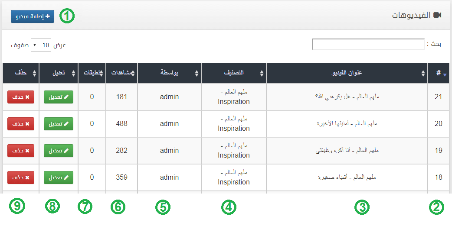Sort the table by the # column
This screenshot has height=226, width=452.
tap(439, 73)
